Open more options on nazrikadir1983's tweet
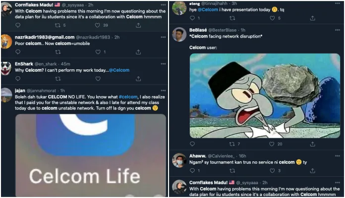The height and width of the screenshot is (198, 345). click(163, 37)
